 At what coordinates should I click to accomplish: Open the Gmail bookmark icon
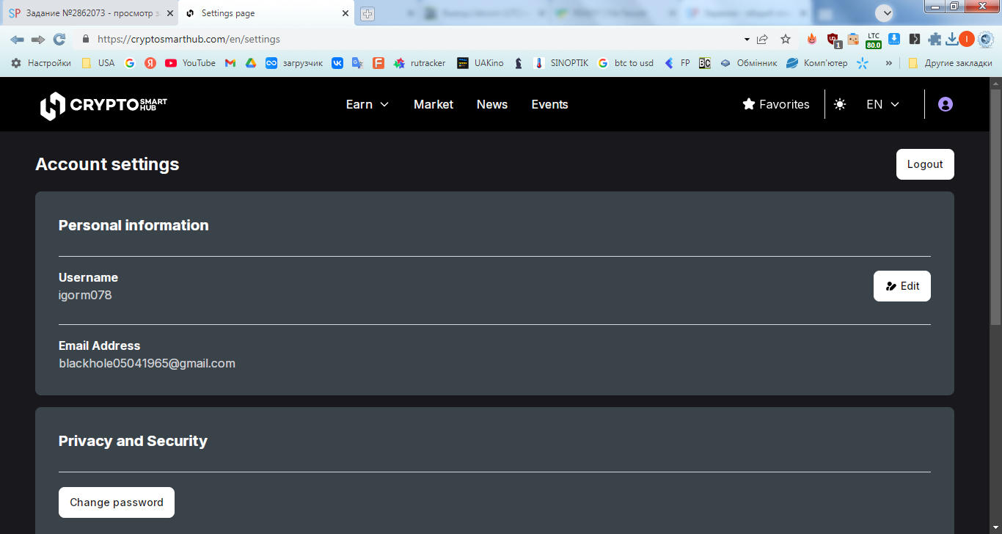click(x=230, y=63)
